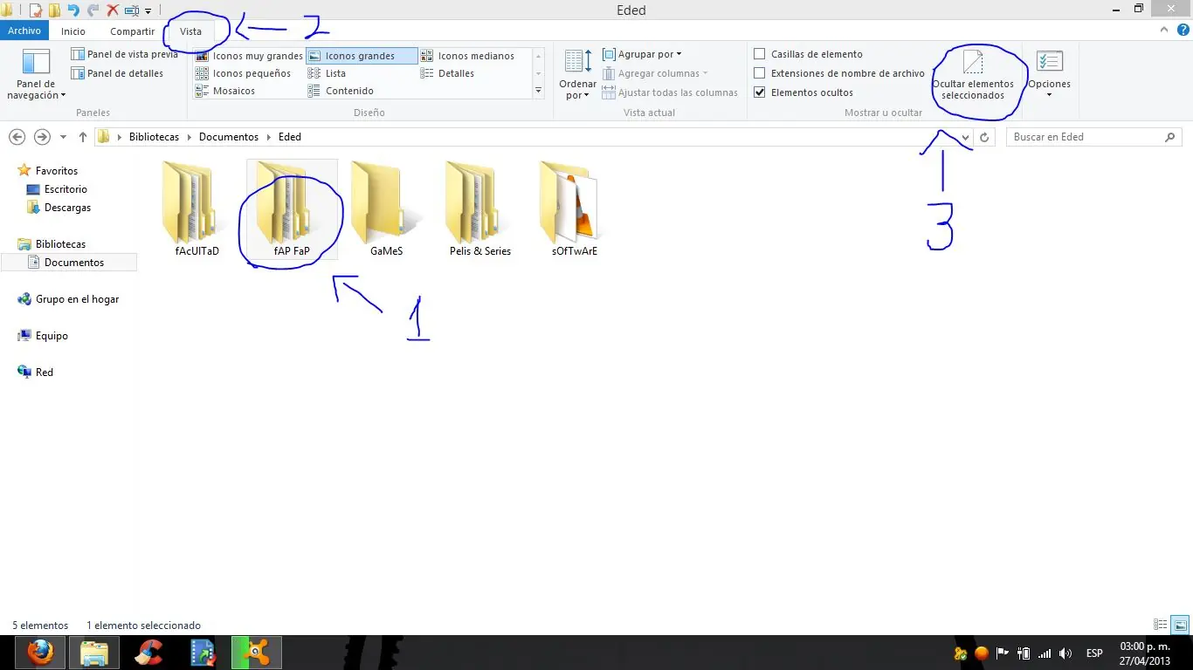The width and height of the screenshot is (1193, 670).
Task: Uncheck Elementos ocultos checkbox
Action: (760, 92)
